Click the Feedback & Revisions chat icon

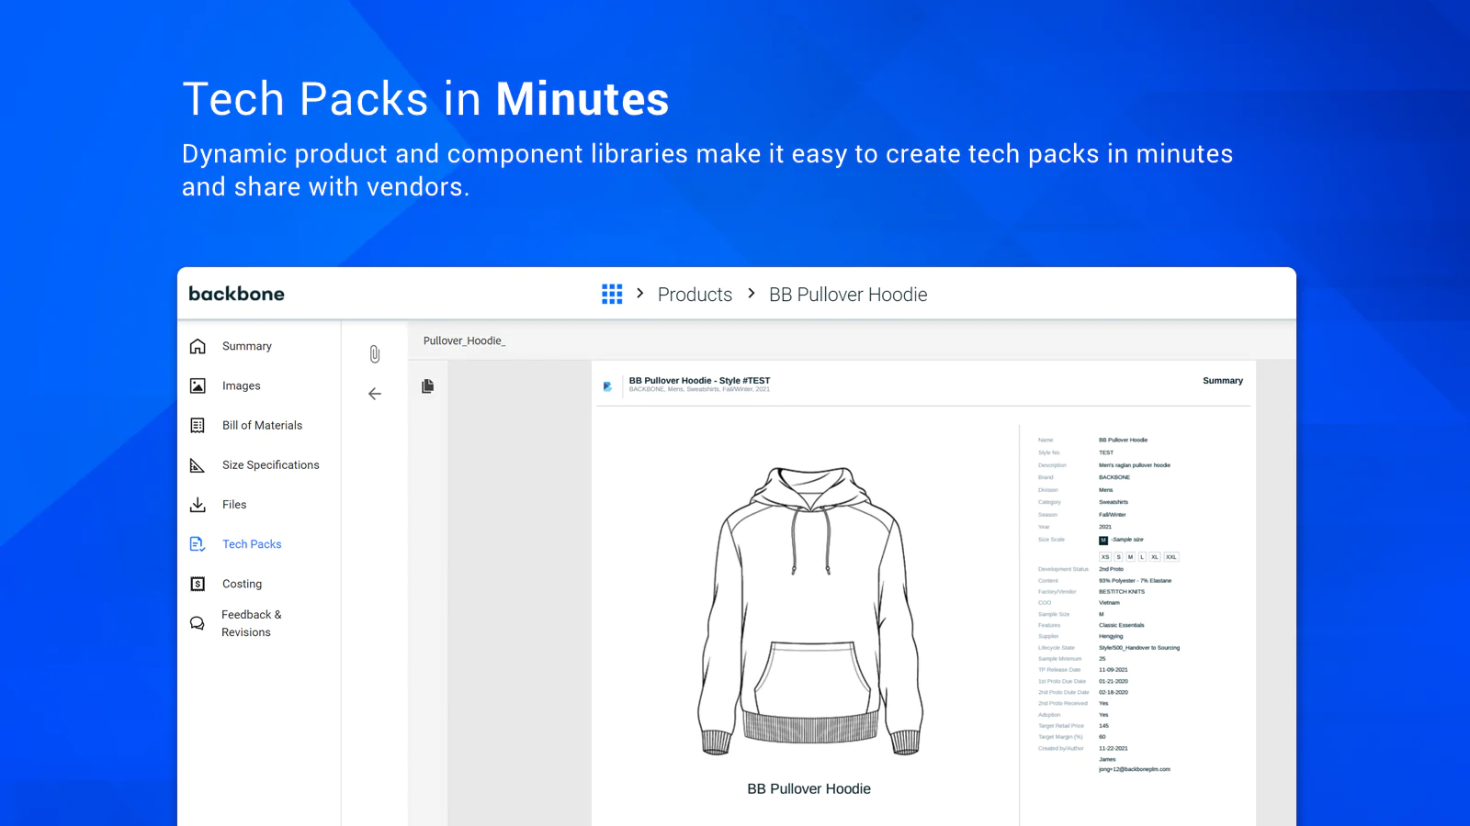pos(198,623)
